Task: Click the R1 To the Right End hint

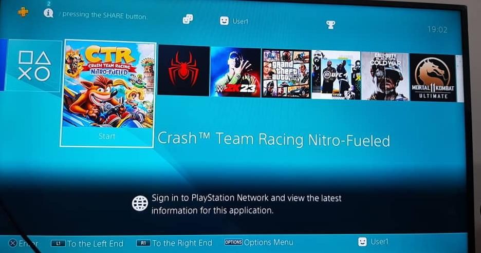Action: 174,243
